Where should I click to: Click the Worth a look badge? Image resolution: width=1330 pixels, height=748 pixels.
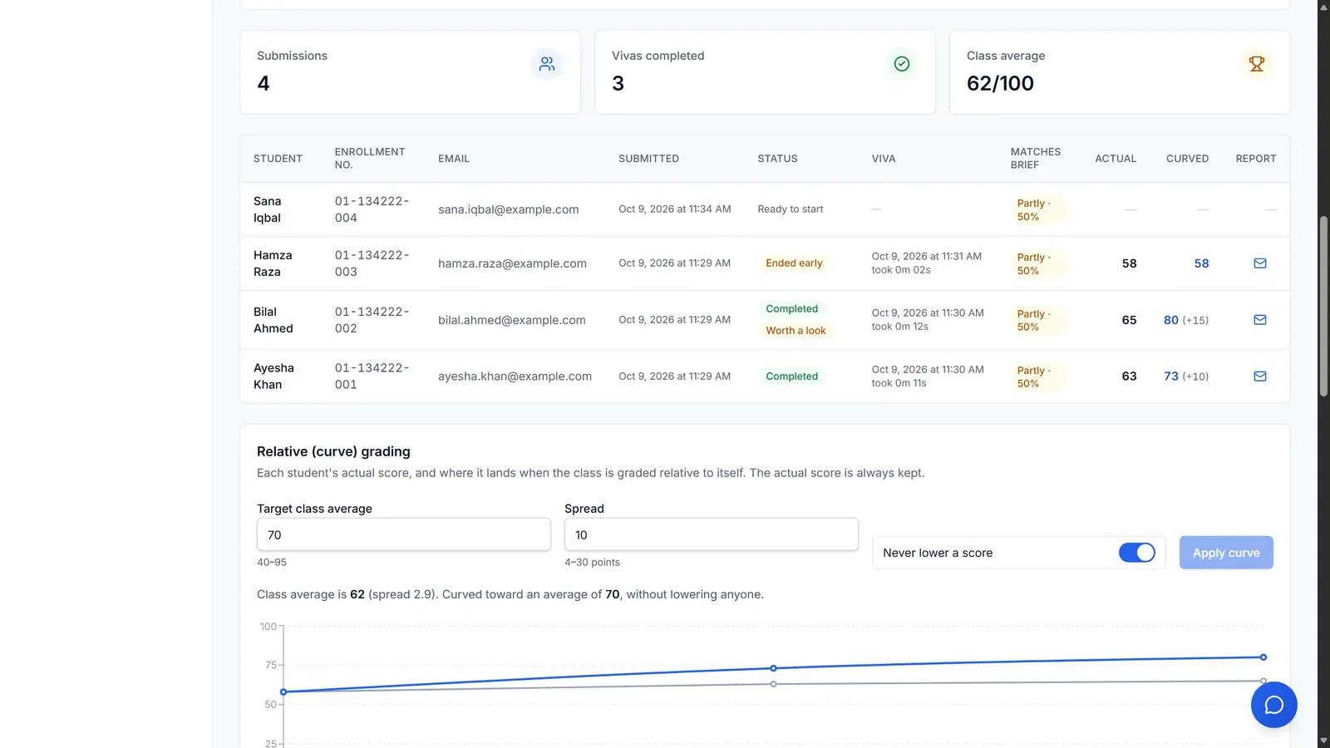[796, 331]
